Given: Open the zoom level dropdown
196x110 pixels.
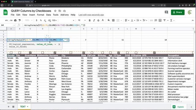Looking at the screenshot, I should (x=28, y=20).
